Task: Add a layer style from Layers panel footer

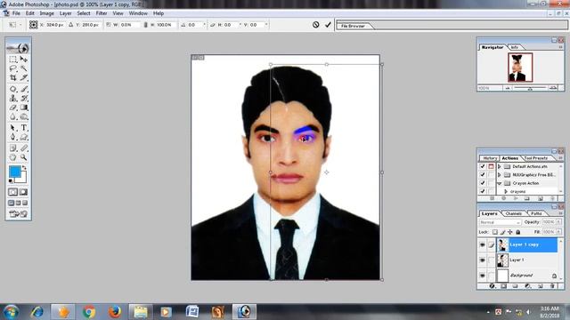Action: tap(492, 286)
